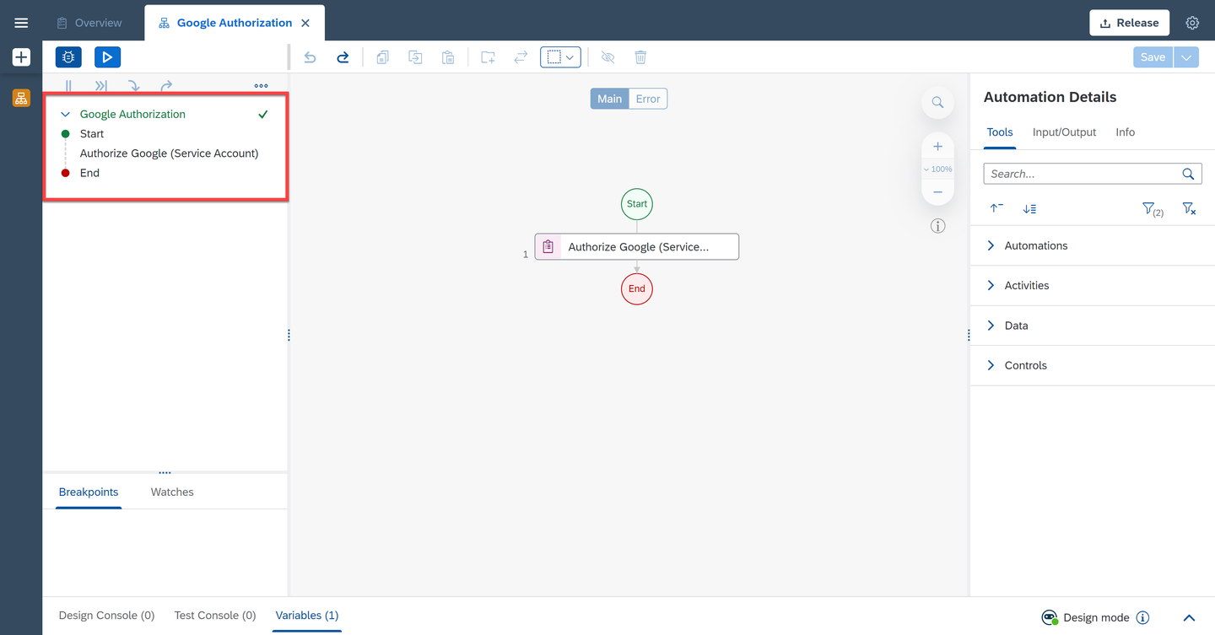Screen dimensions: 1215x635
Task: Click the bug debug icon
Action: (x=68, y=57)
